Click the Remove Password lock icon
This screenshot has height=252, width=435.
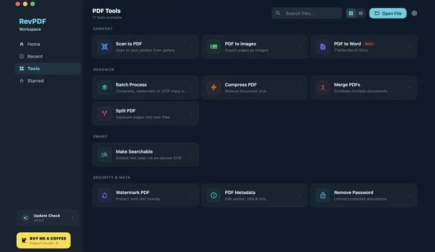tap(323, 195)
